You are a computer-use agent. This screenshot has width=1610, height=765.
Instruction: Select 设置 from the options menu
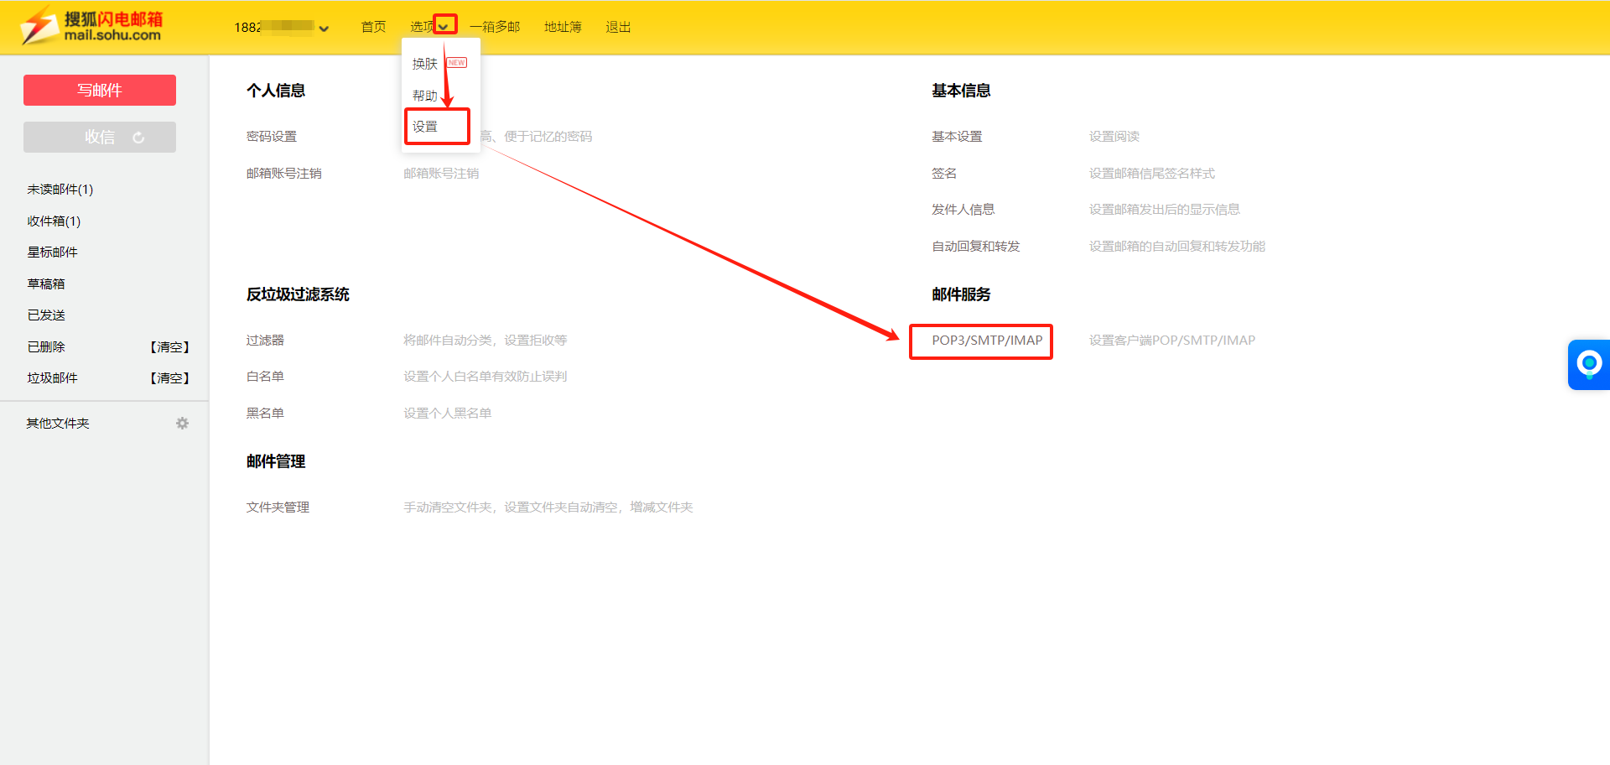point(425,127)
